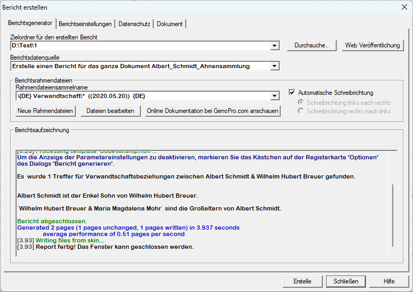413x292 pixels.
Task: Toggle the Automatische Schreibrichtung checkbox
Action: (292, 93)
